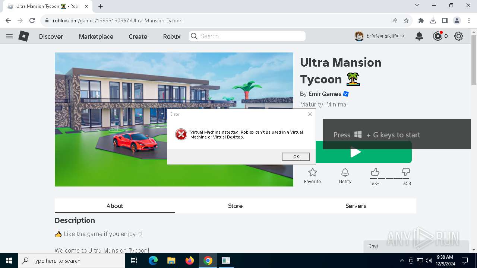The width and height of the screenshot is (477, 268).
Task: Open Windows Start menu
Action: click(x=9, y=261)
